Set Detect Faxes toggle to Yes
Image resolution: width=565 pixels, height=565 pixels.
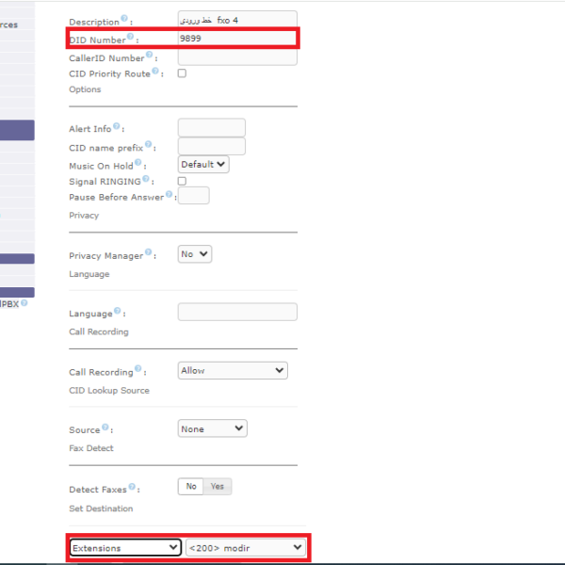[218, 487]
